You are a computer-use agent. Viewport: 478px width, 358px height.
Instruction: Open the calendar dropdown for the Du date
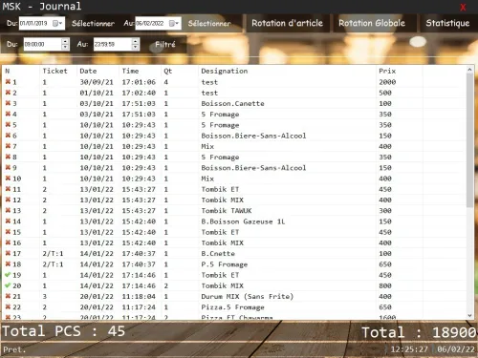pyautogui.click(x=57, y=23)
